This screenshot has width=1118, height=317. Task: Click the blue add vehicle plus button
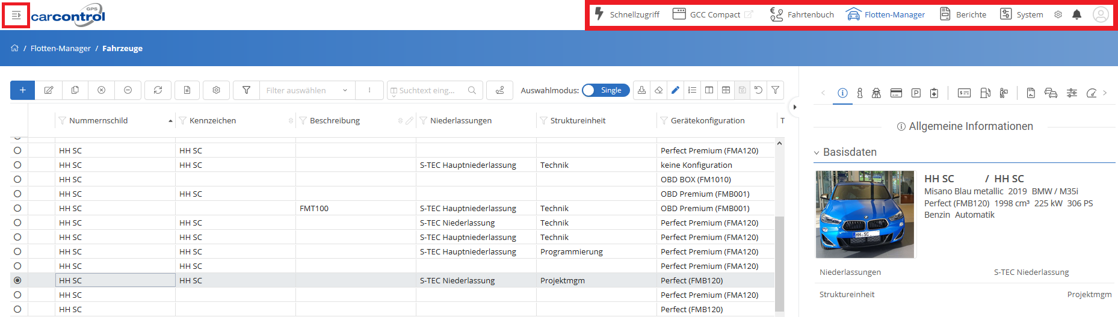(x=22, y=90)
